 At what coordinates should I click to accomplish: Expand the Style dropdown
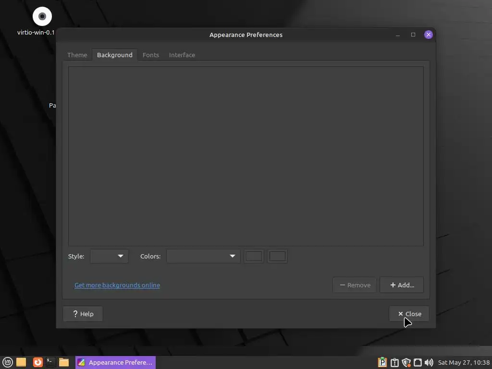pyautogui.click(x=109, y=256)
